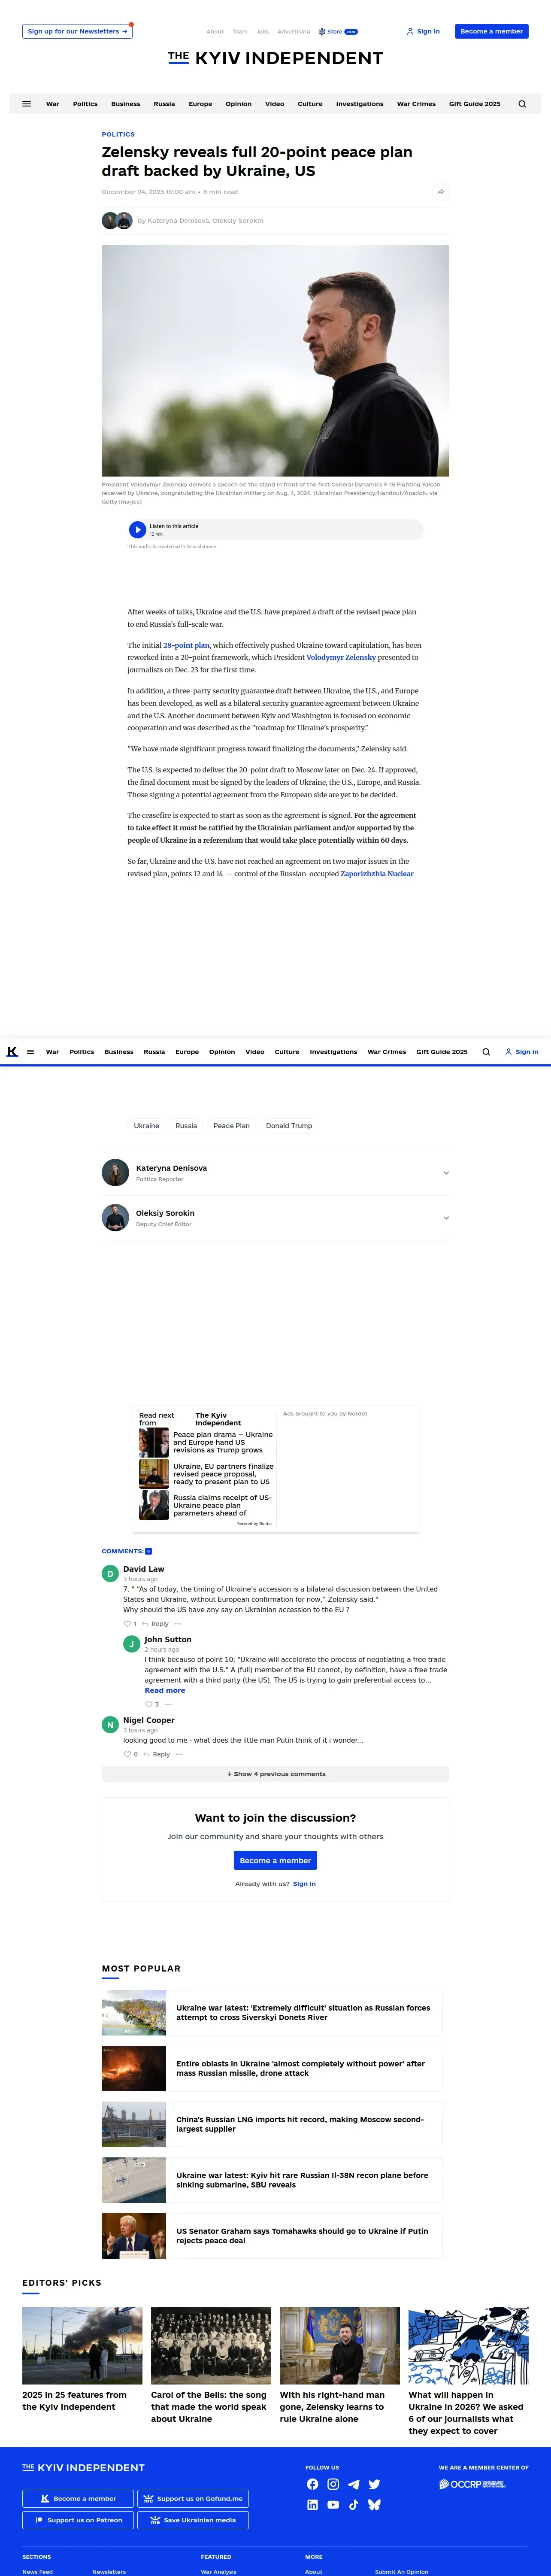Open 'Carol of the Bells' editors' pick image

[x=211, y=2345]
